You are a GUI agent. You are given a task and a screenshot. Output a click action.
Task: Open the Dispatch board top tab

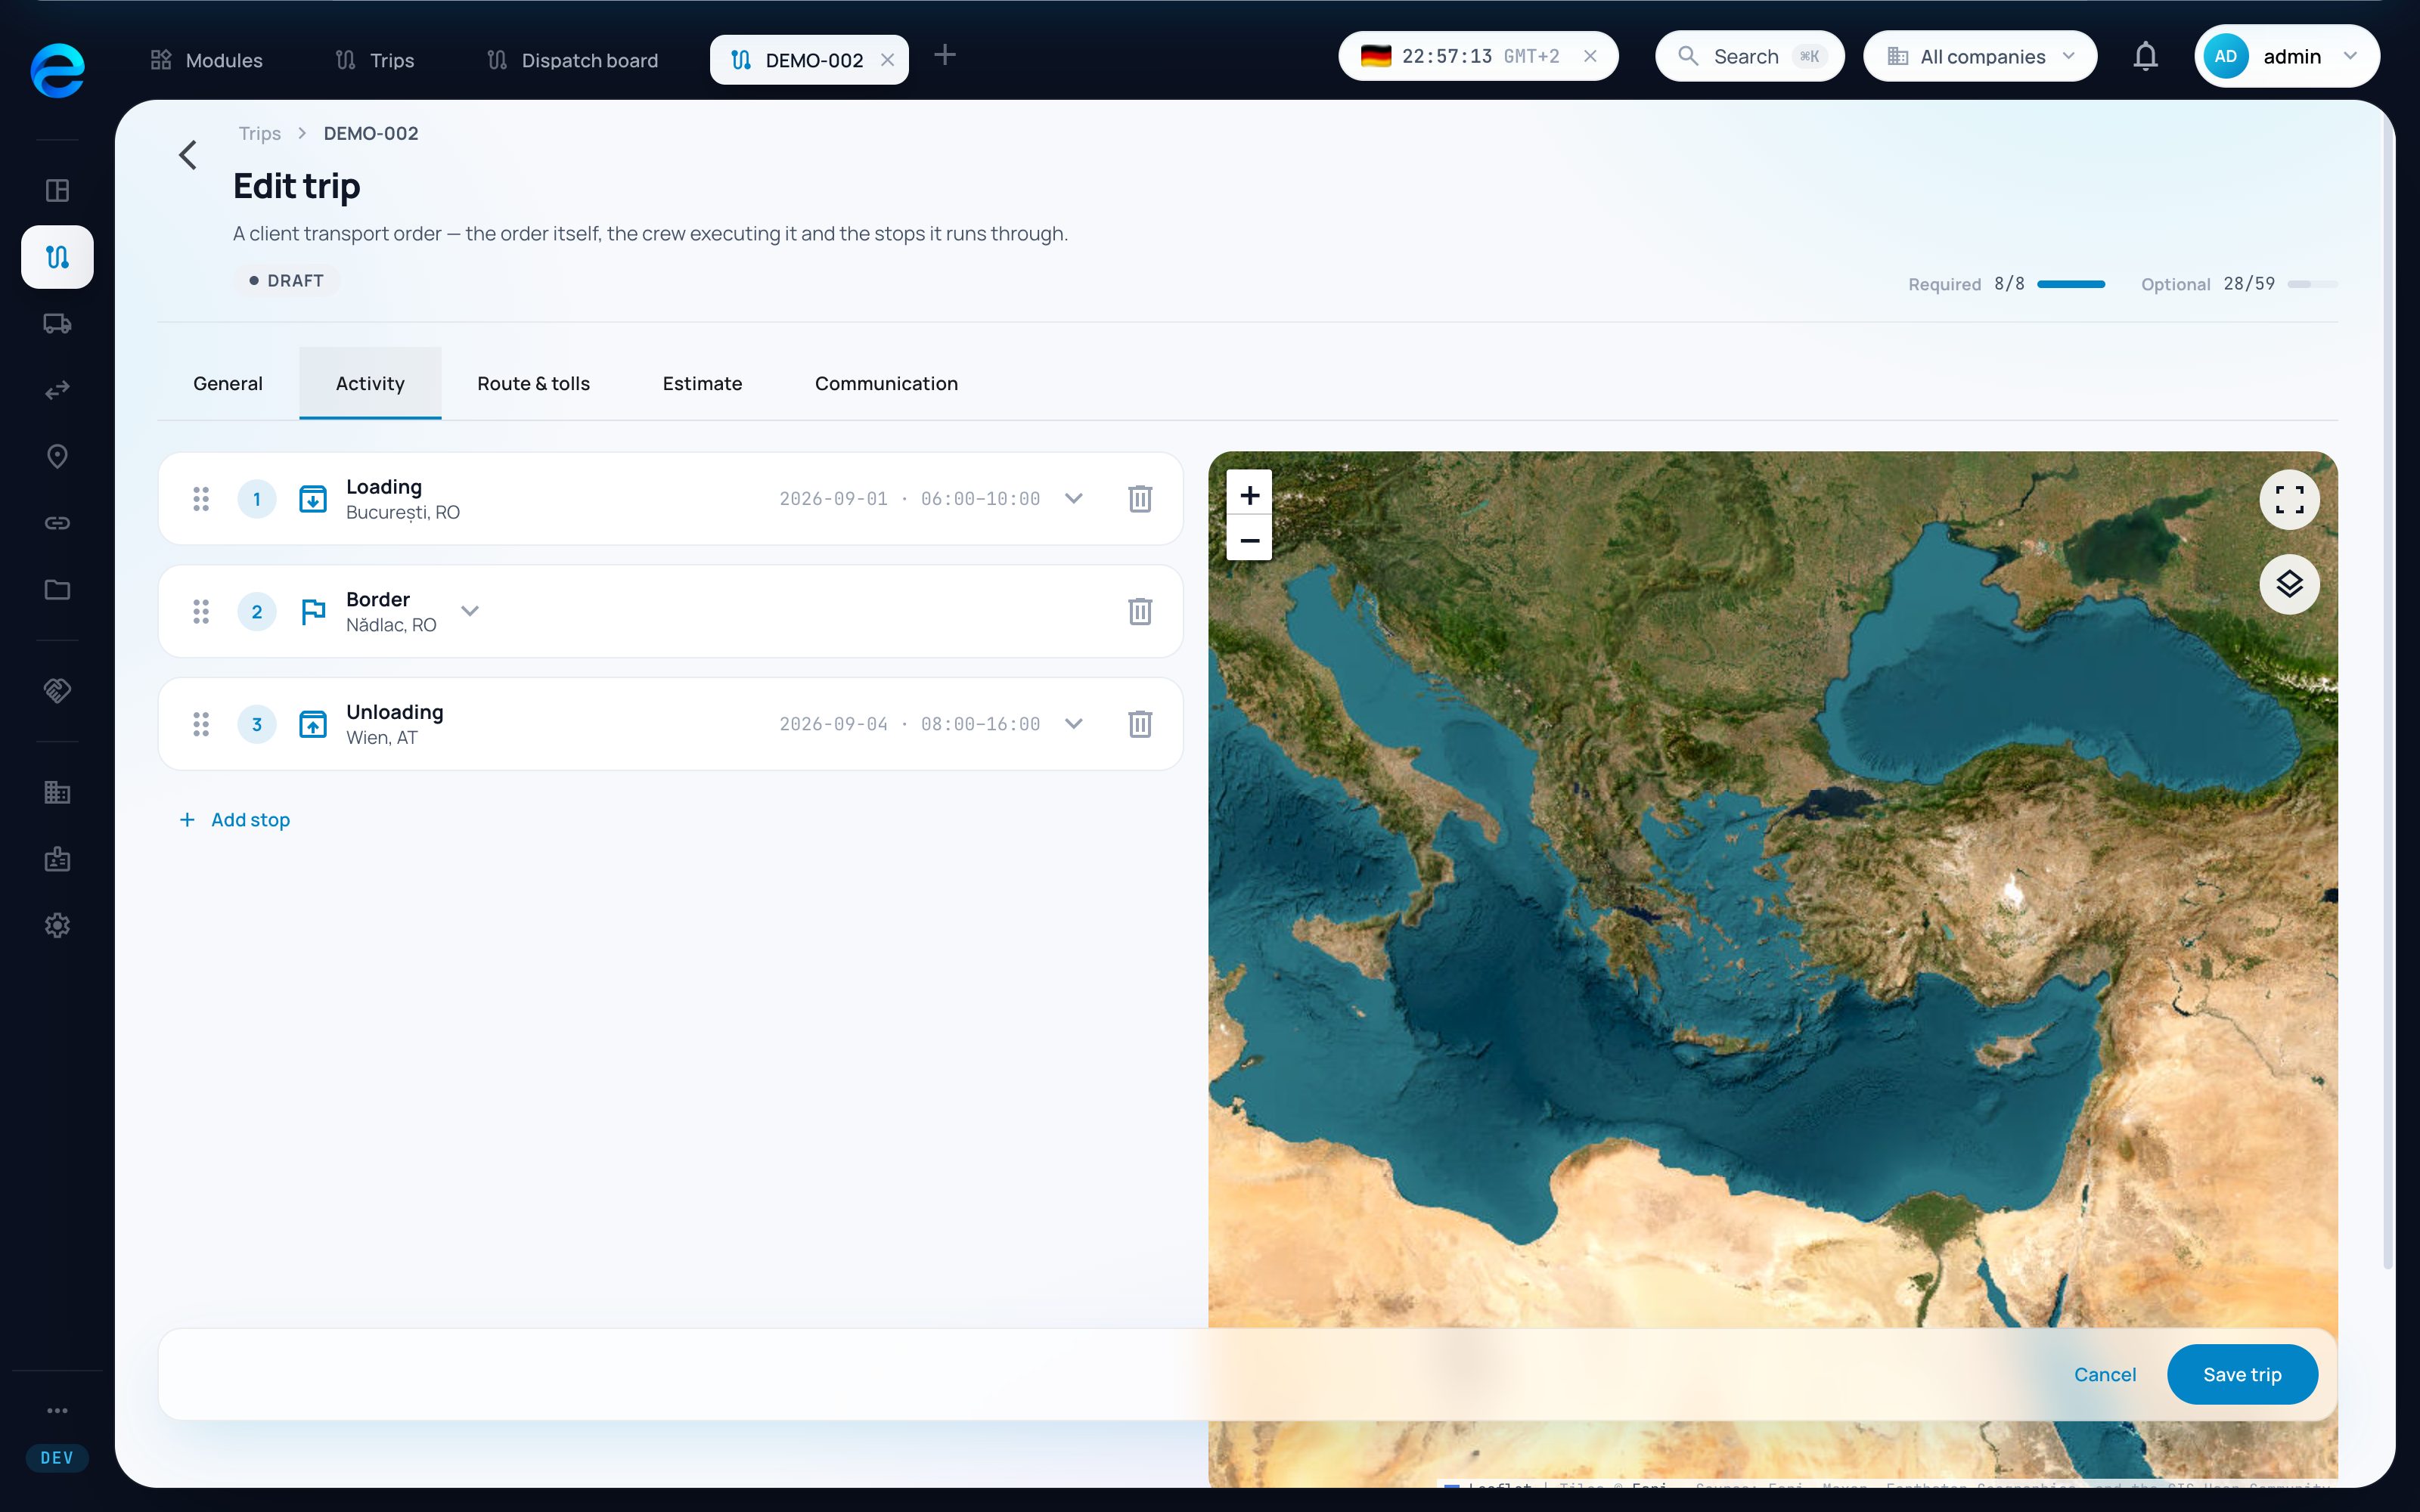[x=573, y=60]
